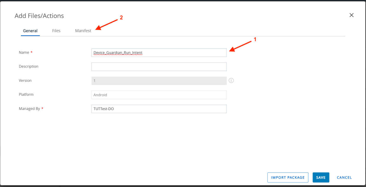Open the Files tab
Viewport: 366px width, 187px height.
[x=56, y=31]
